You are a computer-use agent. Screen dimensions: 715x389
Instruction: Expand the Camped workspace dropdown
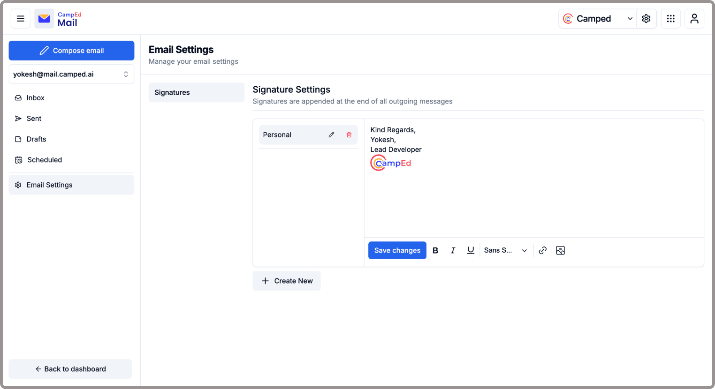tap(598, 19)
